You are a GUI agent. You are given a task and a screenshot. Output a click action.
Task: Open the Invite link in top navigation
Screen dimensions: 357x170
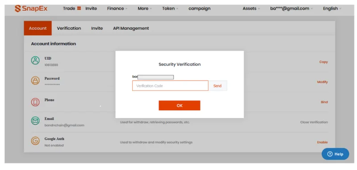tap(91, 8)
